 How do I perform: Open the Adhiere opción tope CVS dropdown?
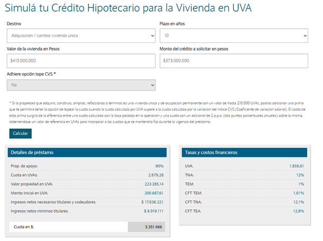(81, 85)
